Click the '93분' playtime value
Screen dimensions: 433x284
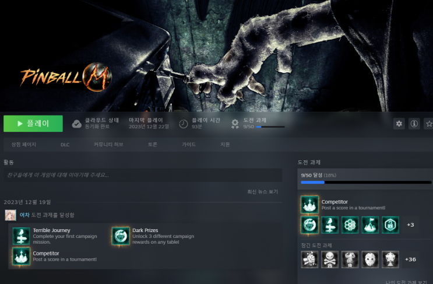(x=197, y=127)
